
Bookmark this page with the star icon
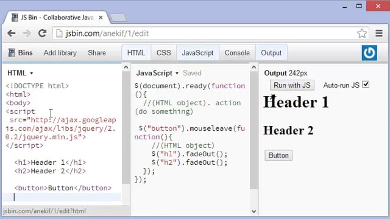coord(362,33)
